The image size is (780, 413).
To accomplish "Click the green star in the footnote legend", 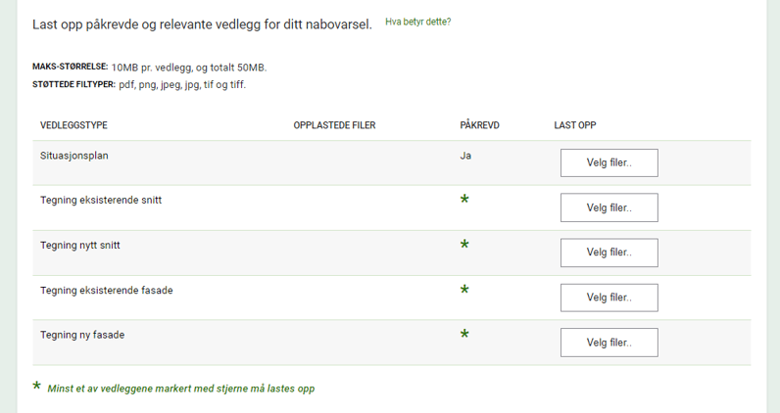I will [x=37, y=388].
